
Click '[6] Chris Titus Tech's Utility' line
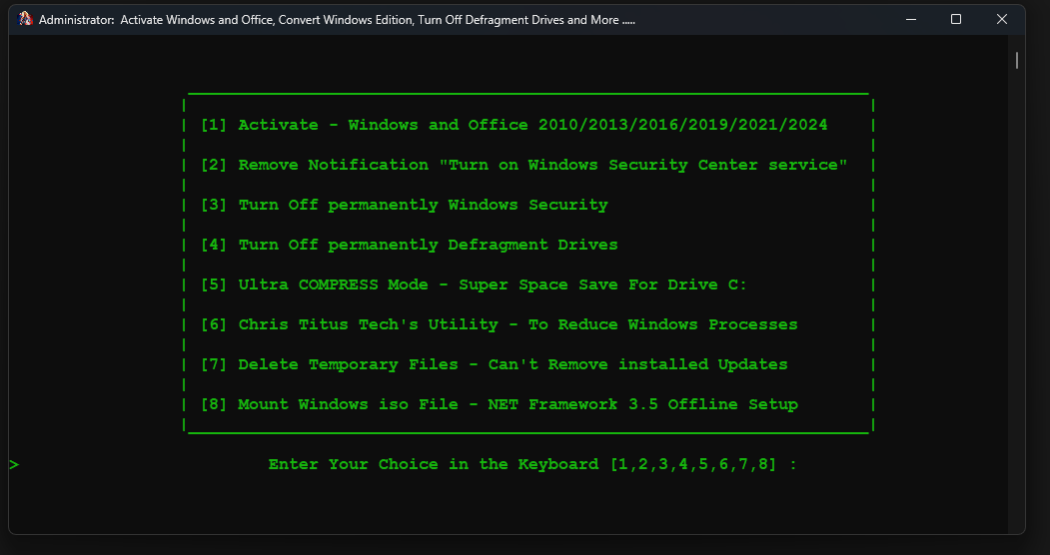click(x=500, y=325)
